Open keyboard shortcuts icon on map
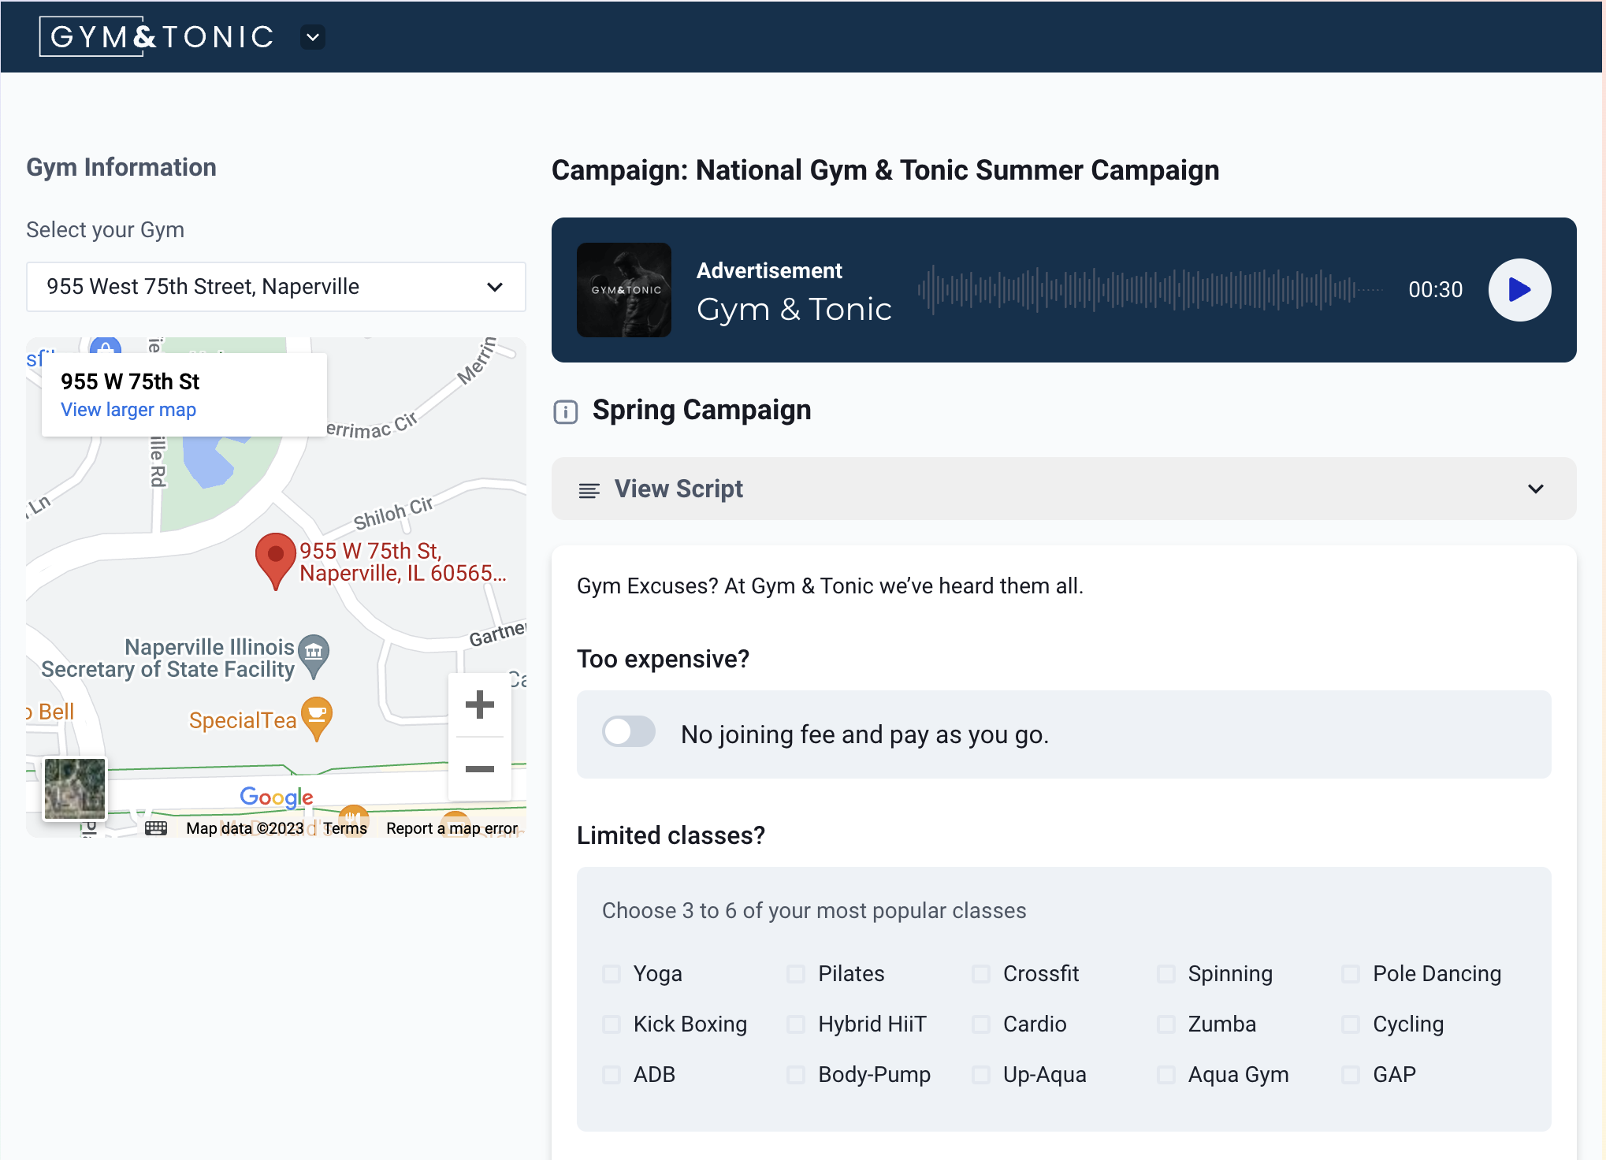Screen dimensions: 1606x1160 click(x=156, y=827)
